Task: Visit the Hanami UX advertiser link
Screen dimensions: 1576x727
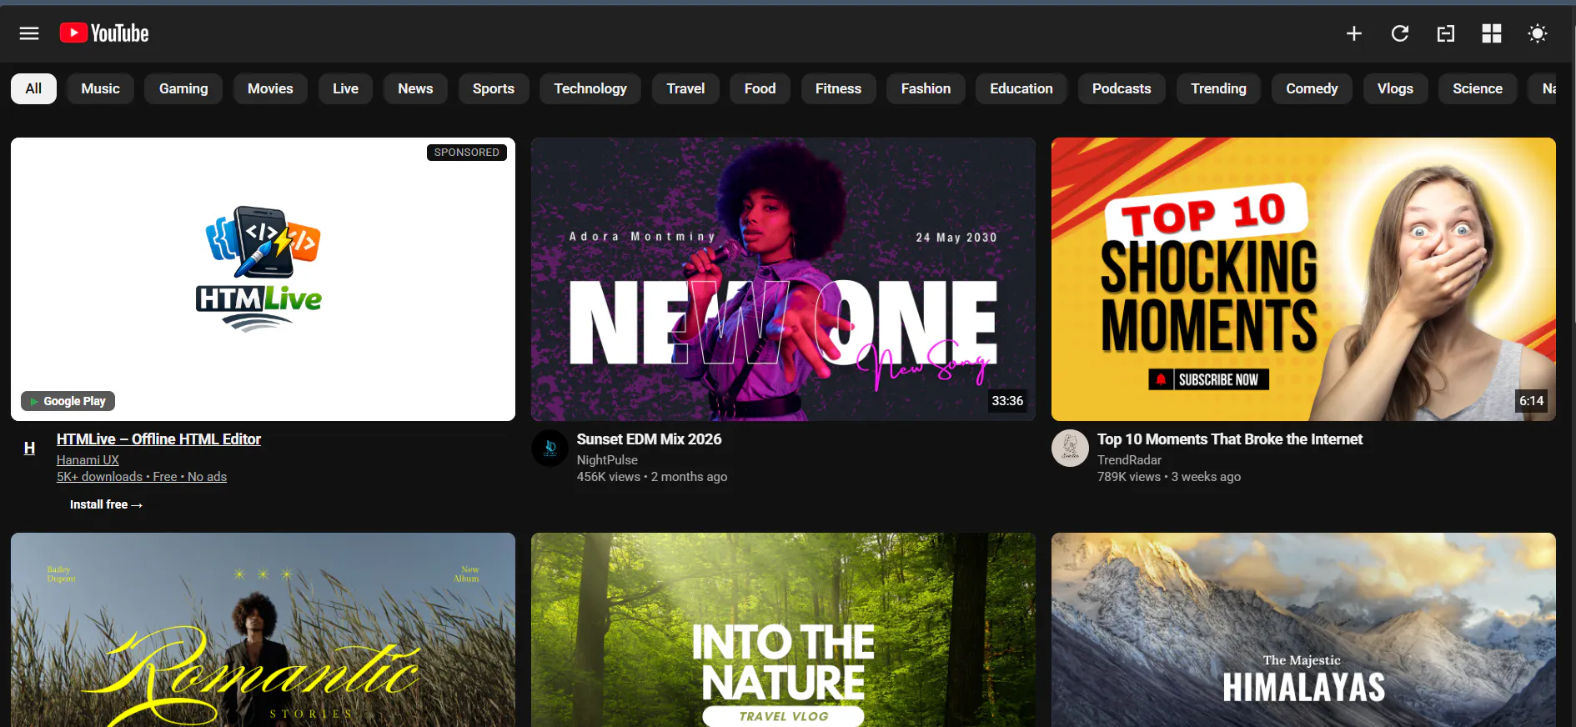Action: [x=88, y=460]
